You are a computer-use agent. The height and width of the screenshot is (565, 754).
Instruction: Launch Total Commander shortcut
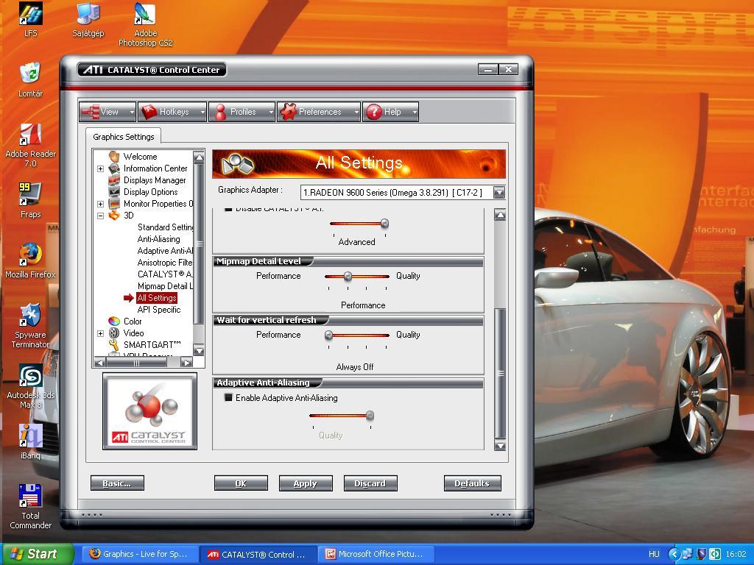coord(30,506)
